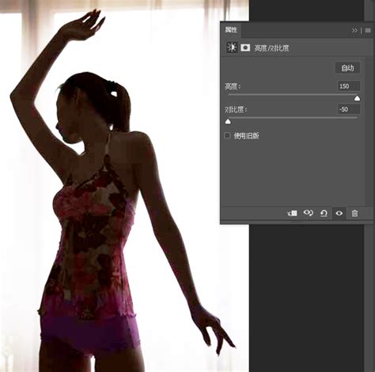Click the 亮度 value field showing 150
375x372 pixels.
pos(349,86)
